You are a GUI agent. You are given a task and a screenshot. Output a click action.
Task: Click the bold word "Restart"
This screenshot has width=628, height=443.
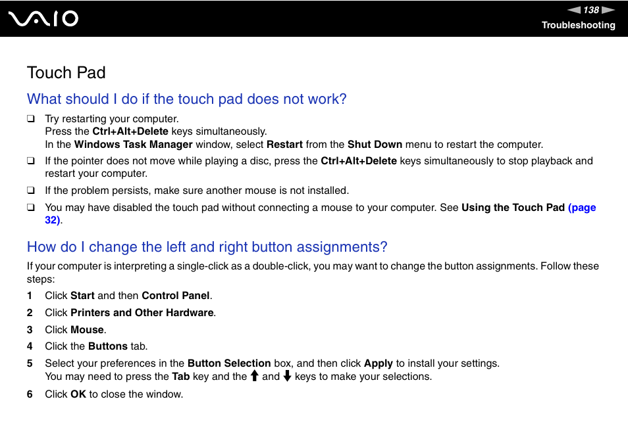(284, 145)
